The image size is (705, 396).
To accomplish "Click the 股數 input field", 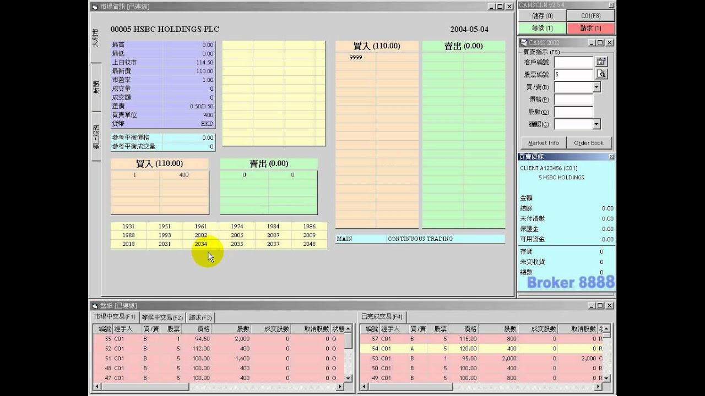I will coord(573,112).
